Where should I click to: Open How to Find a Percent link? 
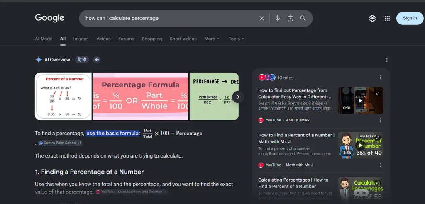[x=296, y=138]
